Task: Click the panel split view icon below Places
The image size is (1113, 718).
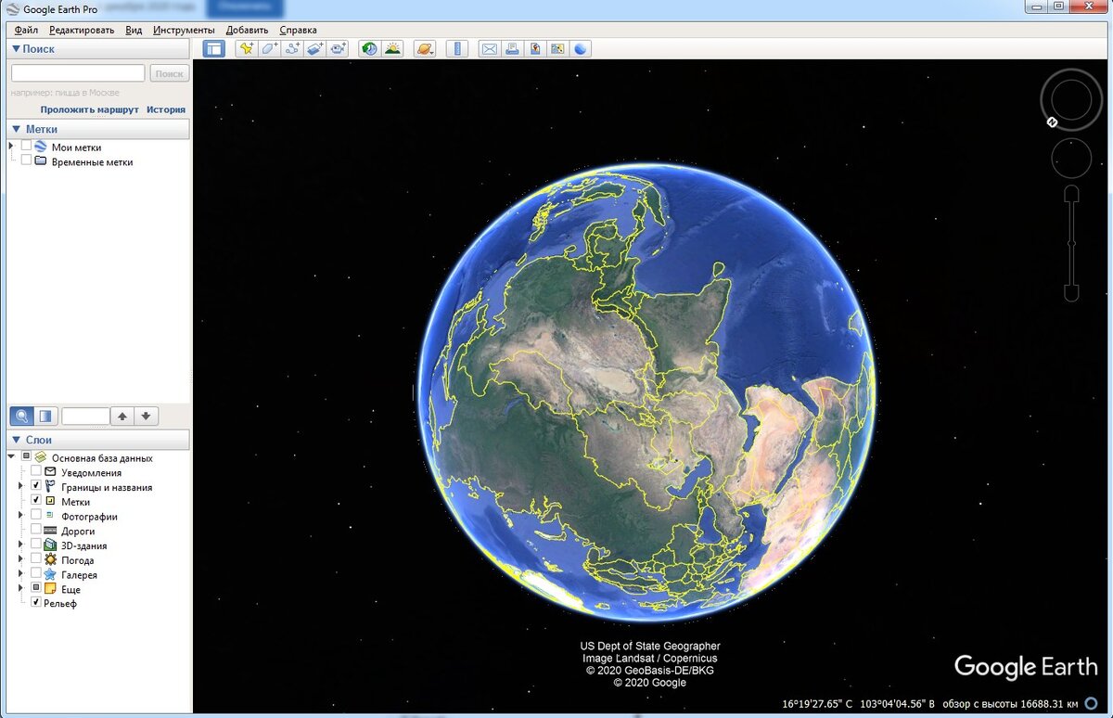Action: click(x=46, y=416)
